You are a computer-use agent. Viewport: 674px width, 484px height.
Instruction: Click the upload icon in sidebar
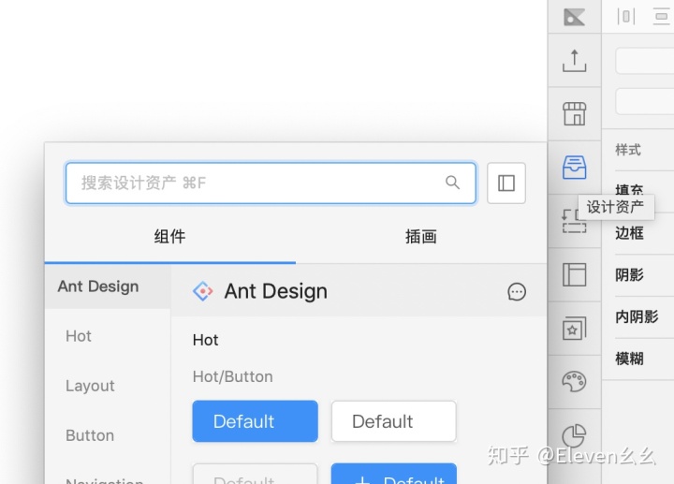[574, 61]
